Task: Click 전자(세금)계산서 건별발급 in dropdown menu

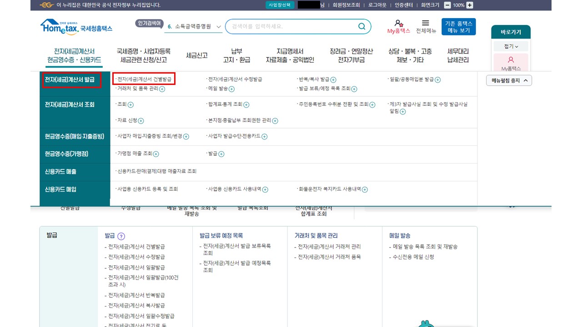Action: click(144, 79)
